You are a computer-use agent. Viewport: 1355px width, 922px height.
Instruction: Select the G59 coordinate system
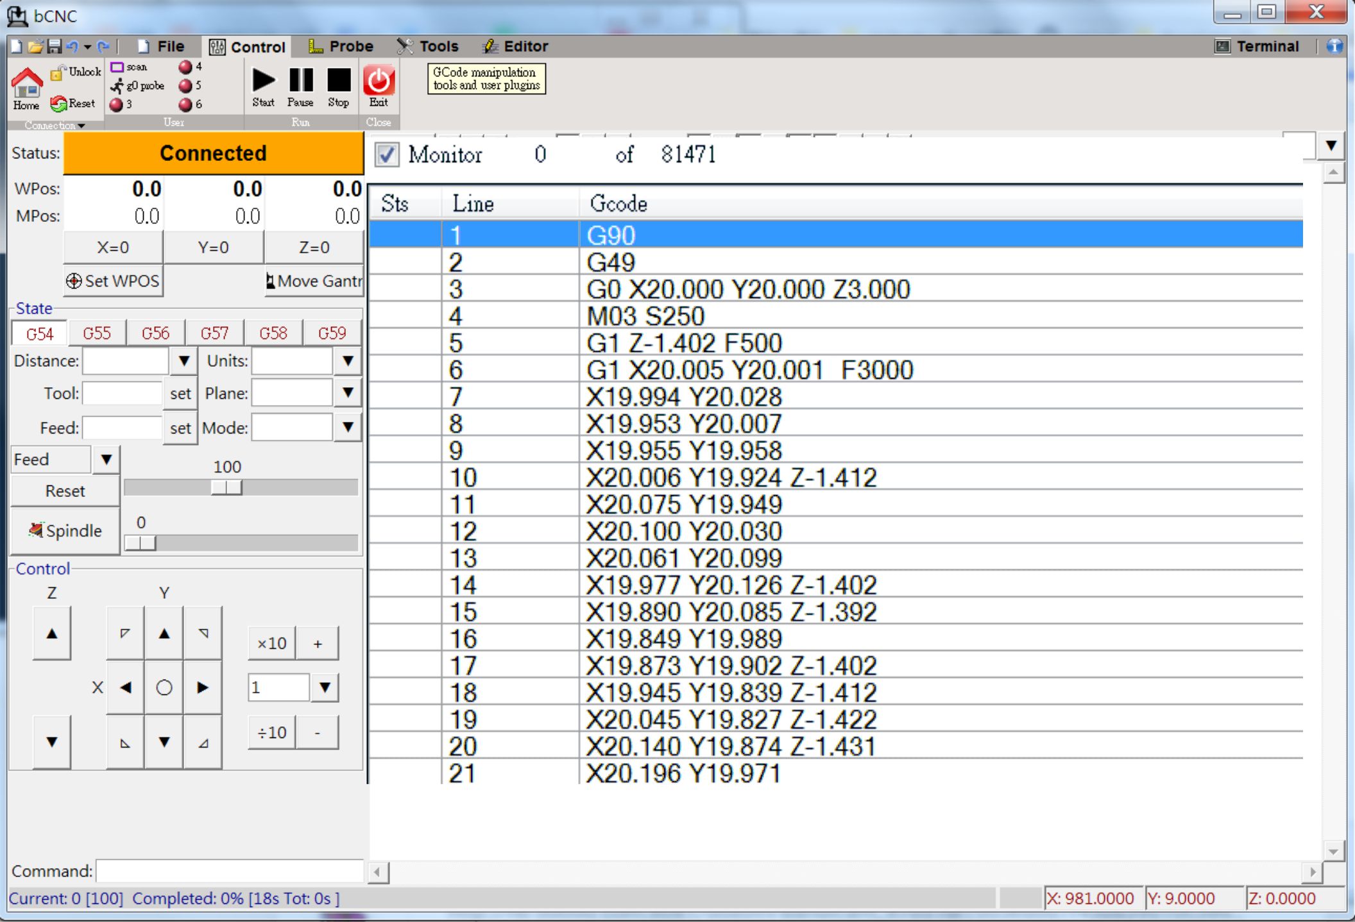point(332,333)
